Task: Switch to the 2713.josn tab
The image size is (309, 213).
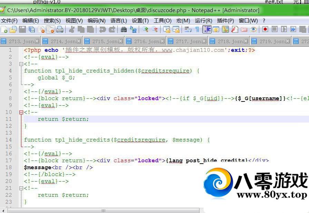Action: (20, 41)
